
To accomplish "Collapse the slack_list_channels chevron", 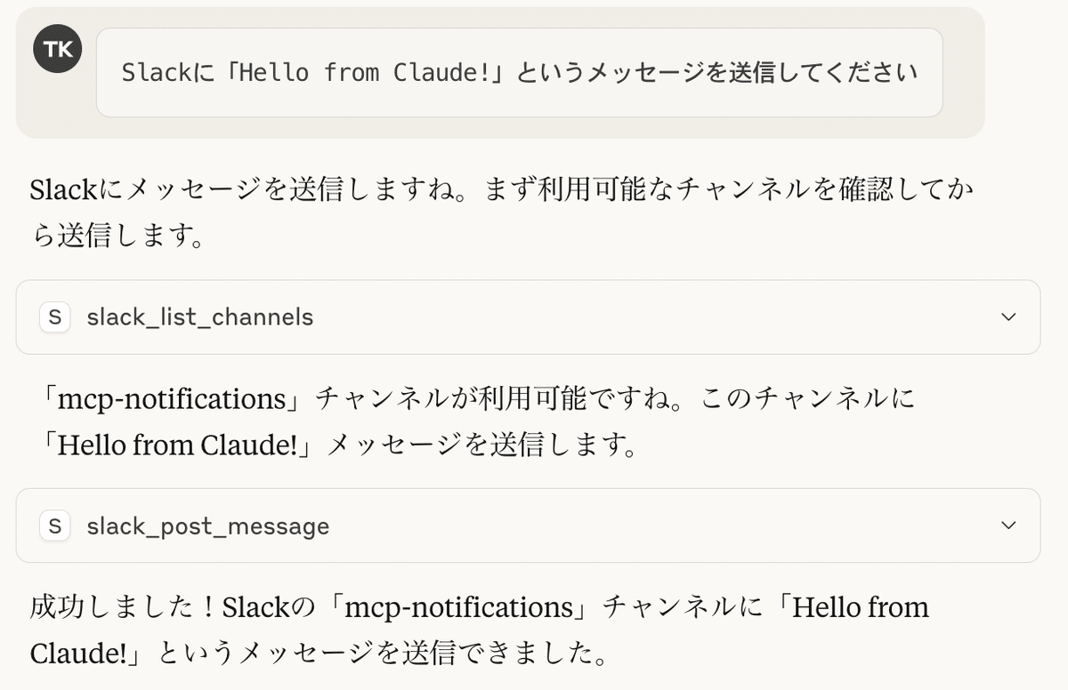I will [1007, 317].
